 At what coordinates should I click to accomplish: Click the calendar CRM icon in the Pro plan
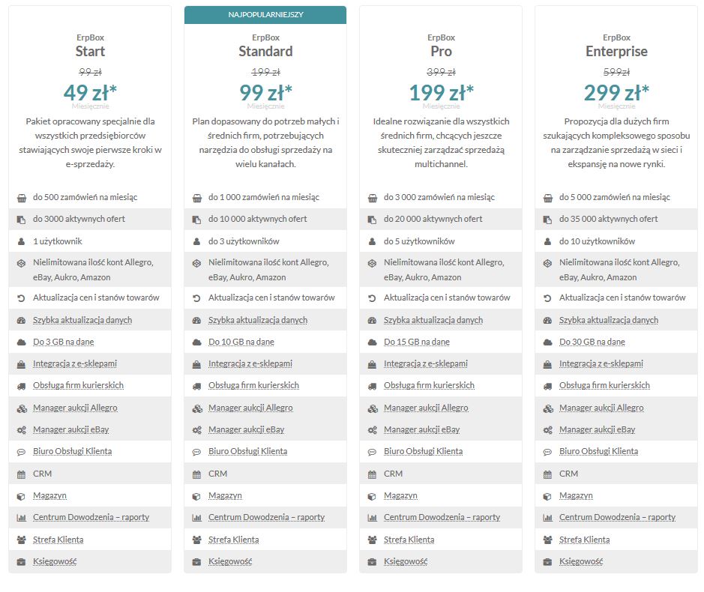click(372, 474)
